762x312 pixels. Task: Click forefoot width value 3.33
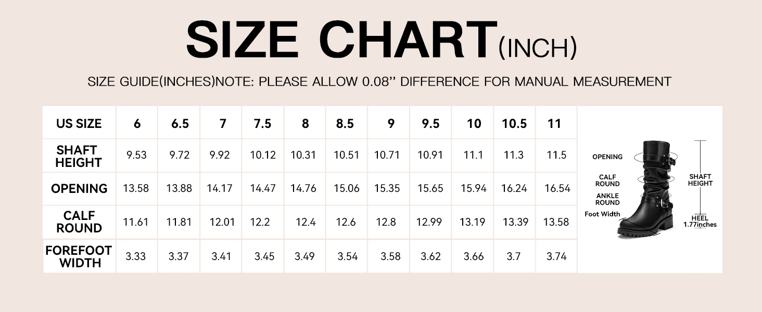click(135, 256)
